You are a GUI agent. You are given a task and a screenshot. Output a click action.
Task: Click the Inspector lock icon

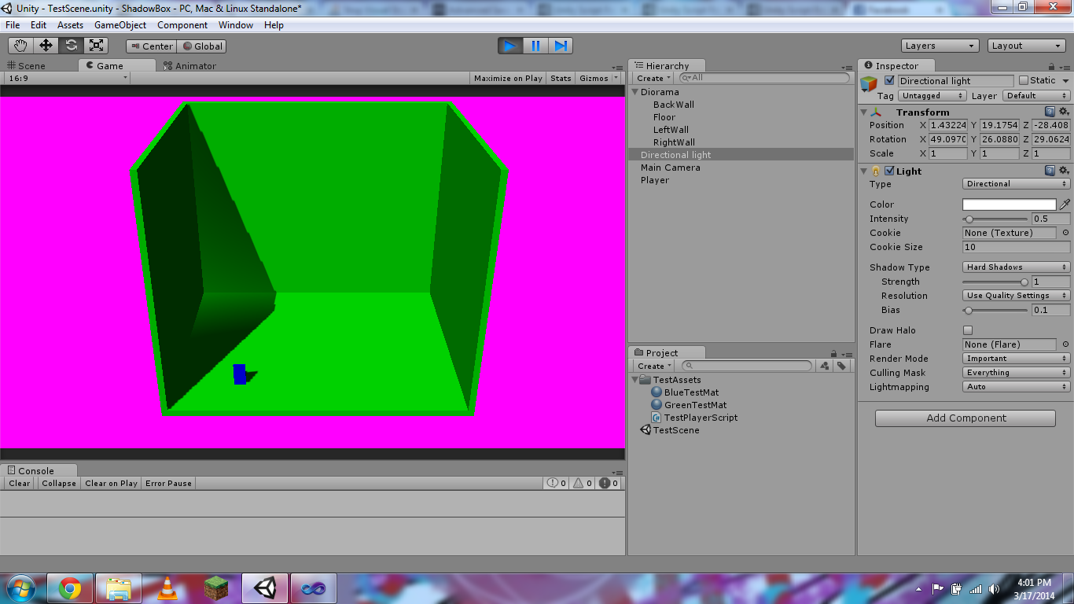[x=1052, y=67]
